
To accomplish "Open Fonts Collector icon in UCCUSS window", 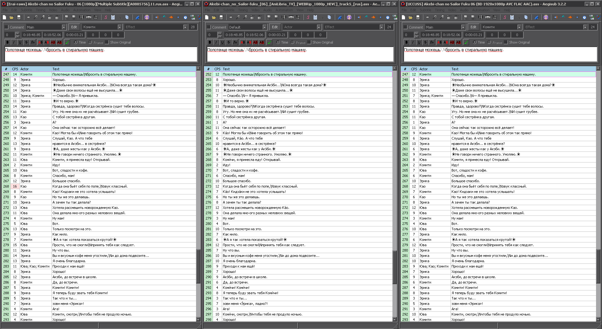I will pyautogui.click(x=526, y=17).
